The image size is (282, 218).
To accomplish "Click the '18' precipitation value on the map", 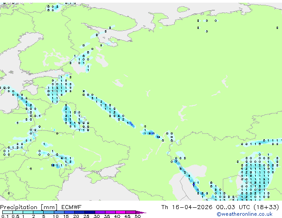I will pos(52,166).
